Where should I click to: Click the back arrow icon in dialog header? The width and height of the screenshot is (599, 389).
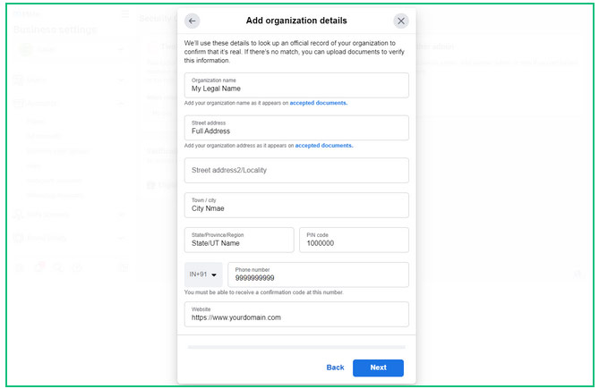[193, 21]
